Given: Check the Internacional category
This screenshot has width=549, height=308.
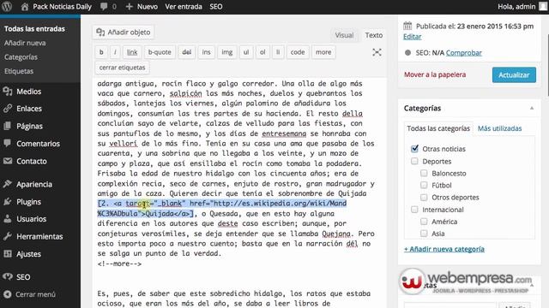Looking at the screenshot, I should click(414, 210).
